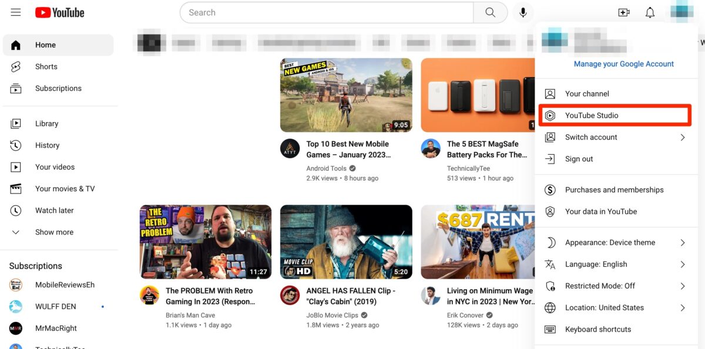705x349 pixels.
Task: Choose Sign out in account menu
Action: pos(579,159)
